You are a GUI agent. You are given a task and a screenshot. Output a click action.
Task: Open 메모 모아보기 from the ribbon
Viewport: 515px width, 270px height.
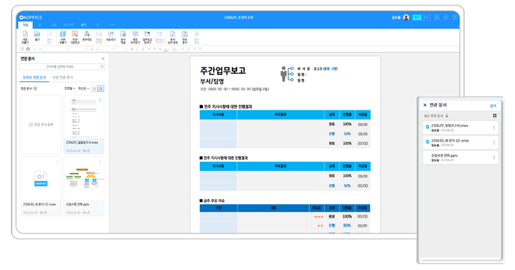135,37
